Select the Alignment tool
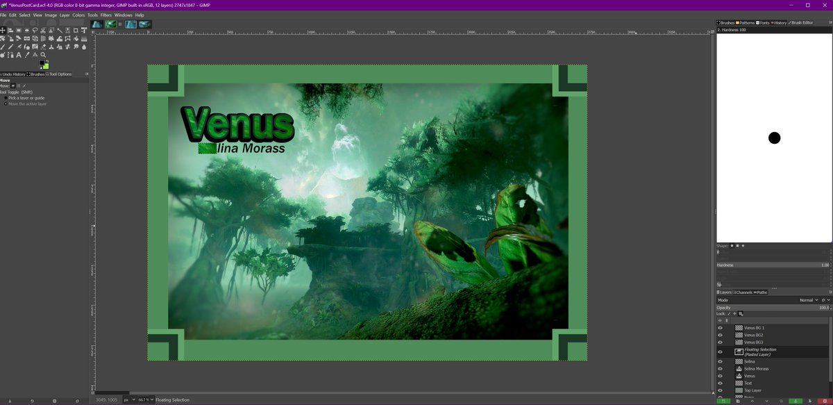Image resolution: width=833 pixels, height=405 pixels. click(x=10, y=31)
